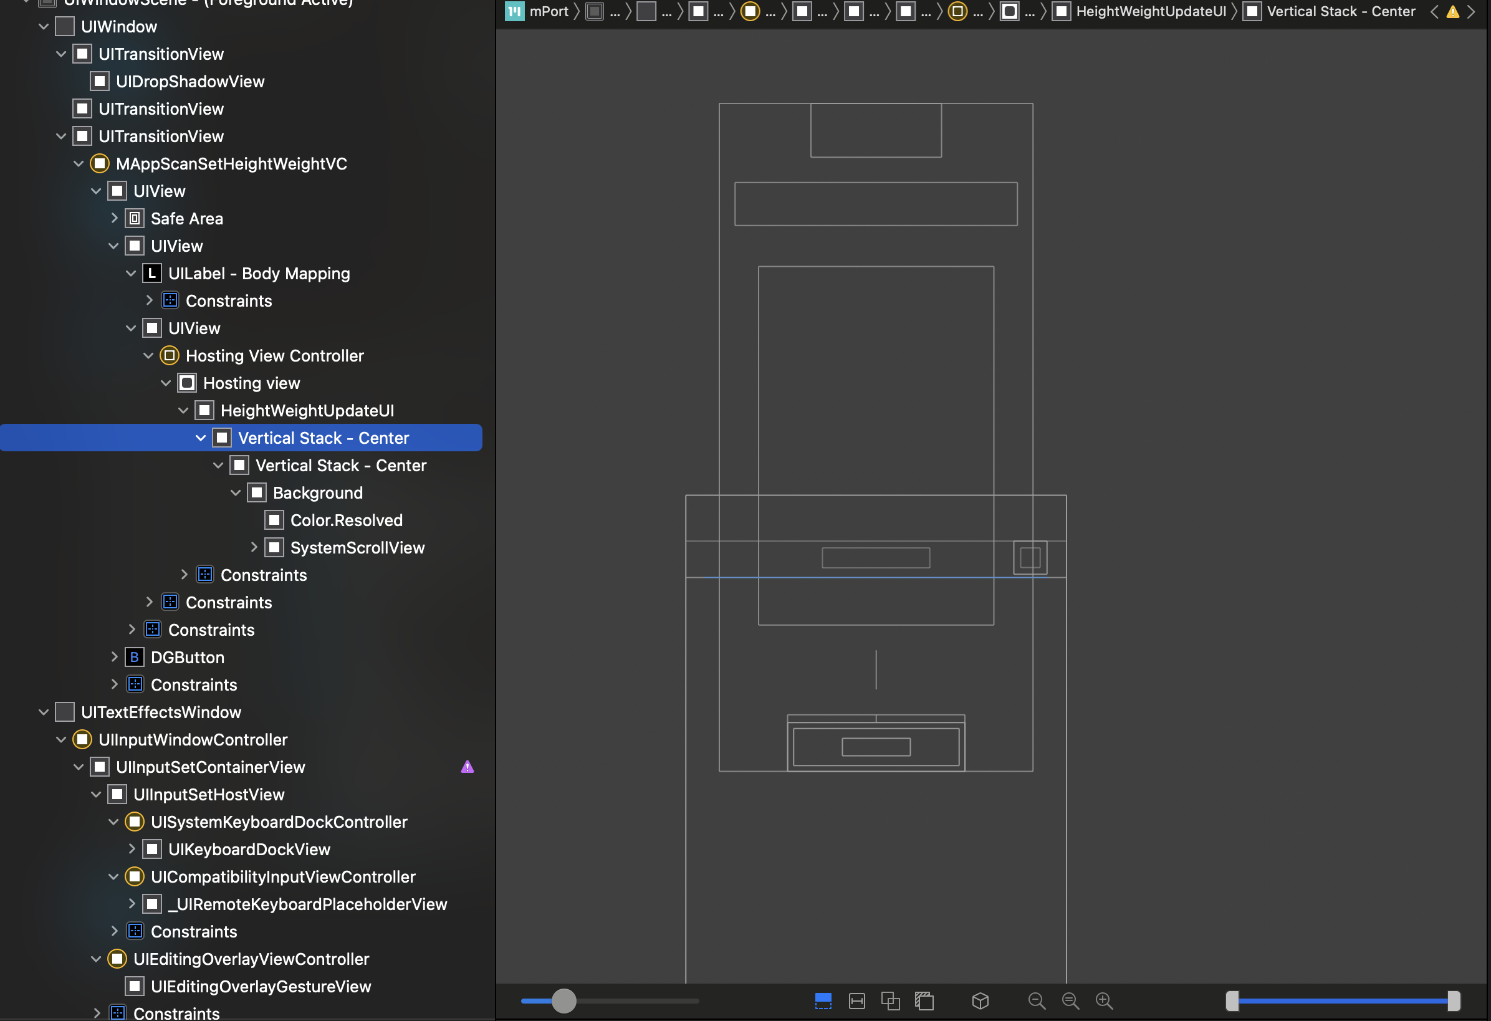Click the zoom out magnifier icon
1491x1021 pixels.
[x=1036, y=1000]
